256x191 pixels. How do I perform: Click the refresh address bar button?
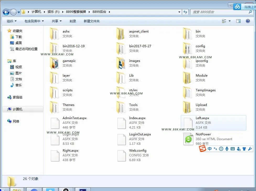click(x=185, y=12)
